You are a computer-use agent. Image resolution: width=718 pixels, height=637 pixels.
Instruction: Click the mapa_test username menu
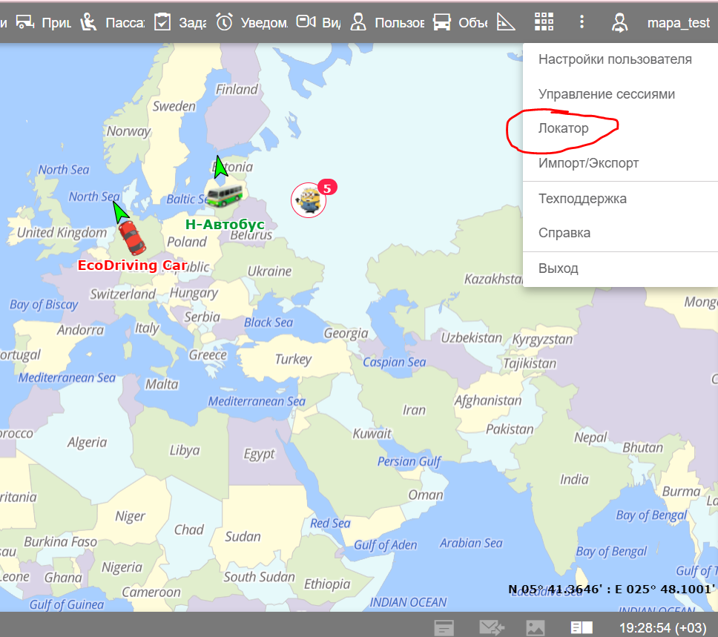pyautogui.click(x=678, y=23)
